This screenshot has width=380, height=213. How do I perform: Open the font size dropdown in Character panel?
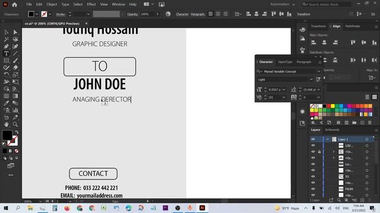[x=284, y=89]
